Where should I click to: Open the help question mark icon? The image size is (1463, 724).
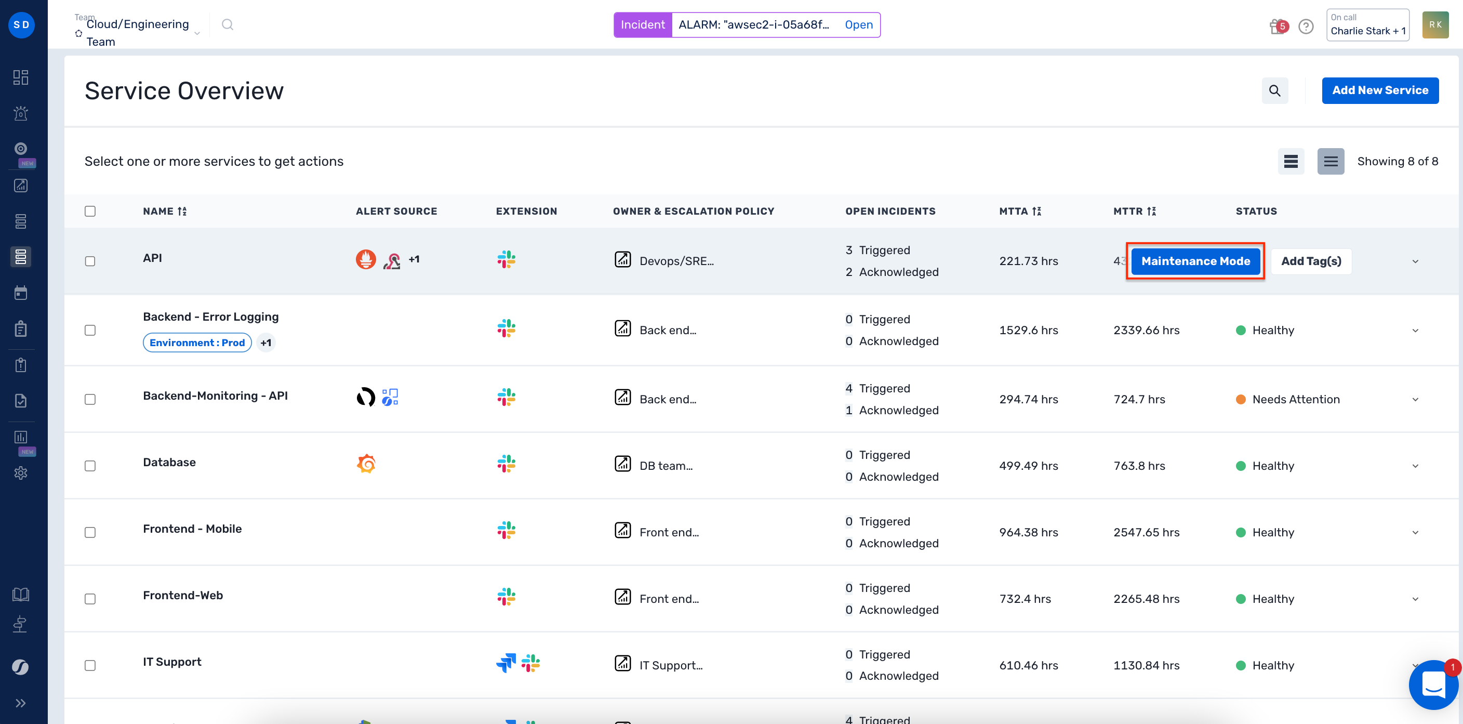coord(1306,27)
